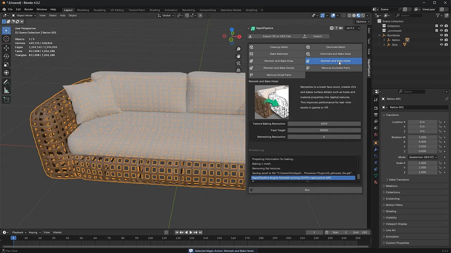Choose the Transform tool in the toolbar
Viewport: 451px width, 253px height.
point(6,73)
